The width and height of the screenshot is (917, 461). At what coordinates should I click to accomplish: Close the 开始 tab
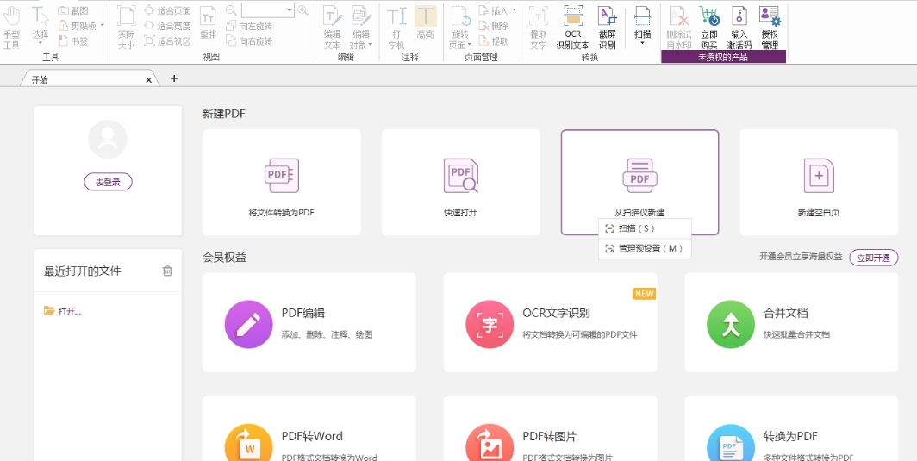pyautogui.click(x=148, y=80)
